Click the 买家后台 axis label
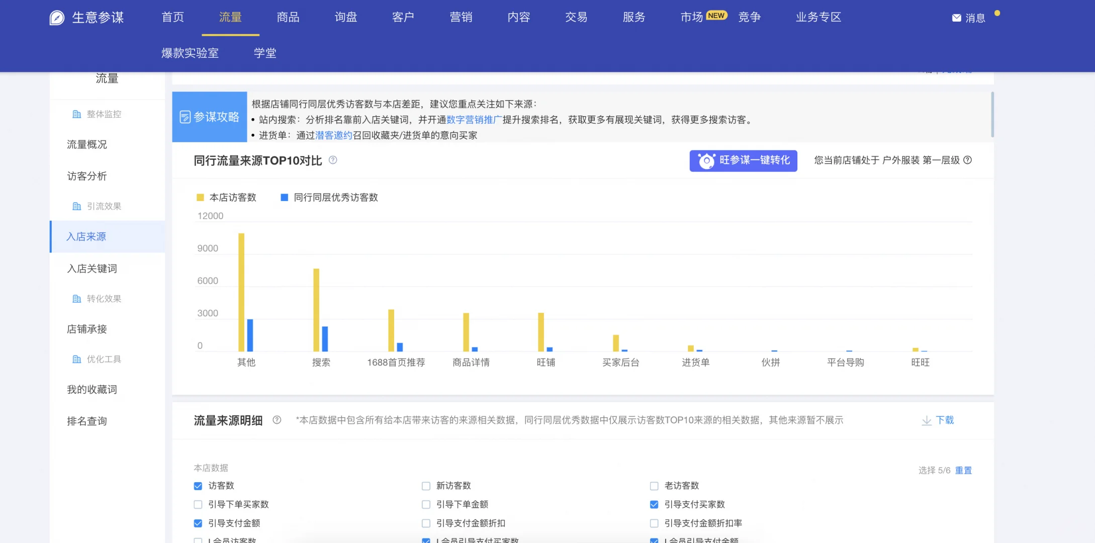 (621, 363)
